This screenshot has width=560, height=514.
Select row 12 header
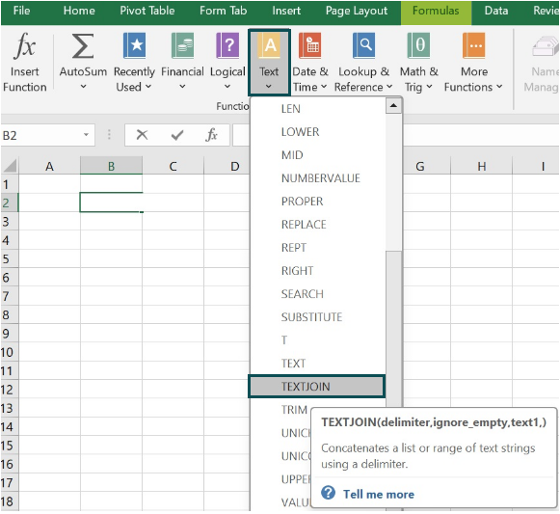(10, 390)
